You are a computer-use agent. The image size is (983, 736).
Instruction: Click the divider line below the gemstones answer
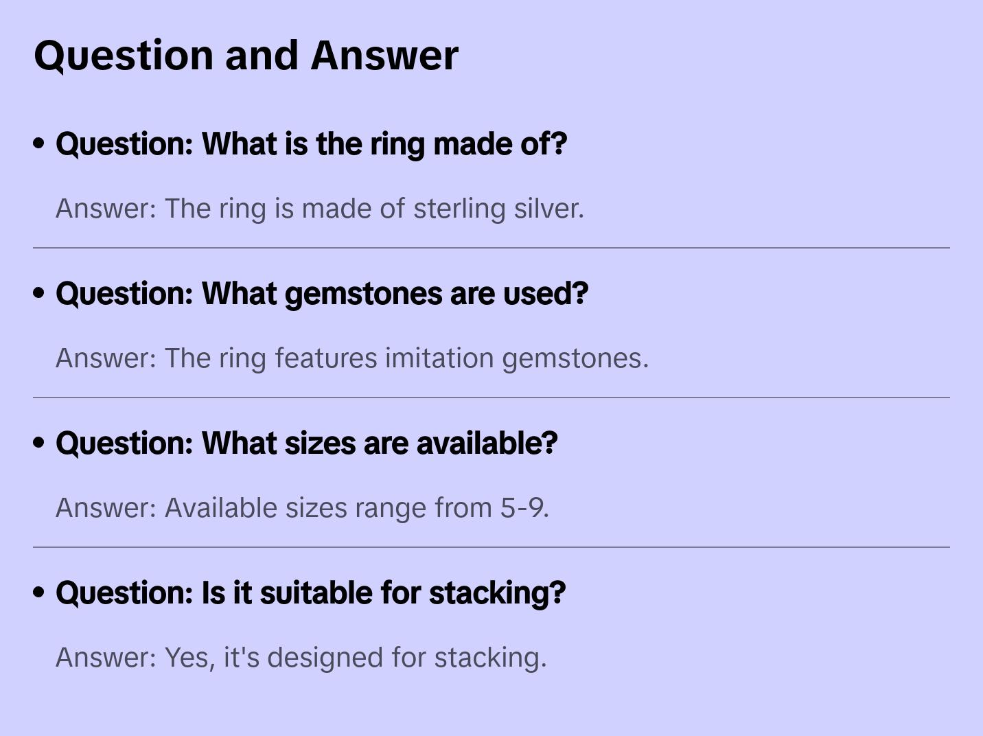pos(491,398)
